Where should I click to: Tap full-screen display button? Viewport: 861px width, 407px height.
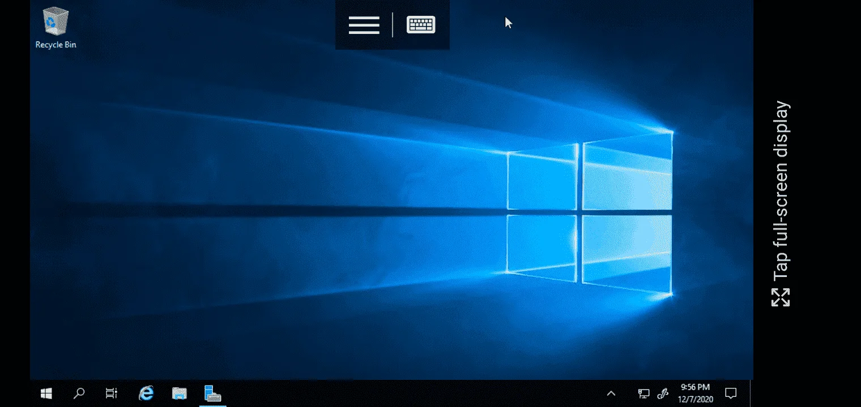(x=781, y=204)
